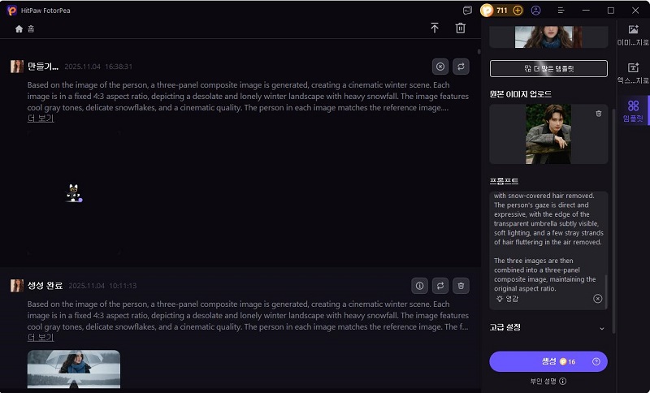
Task: Click the export upload arrow icon
Action: (x=435, y=28)
